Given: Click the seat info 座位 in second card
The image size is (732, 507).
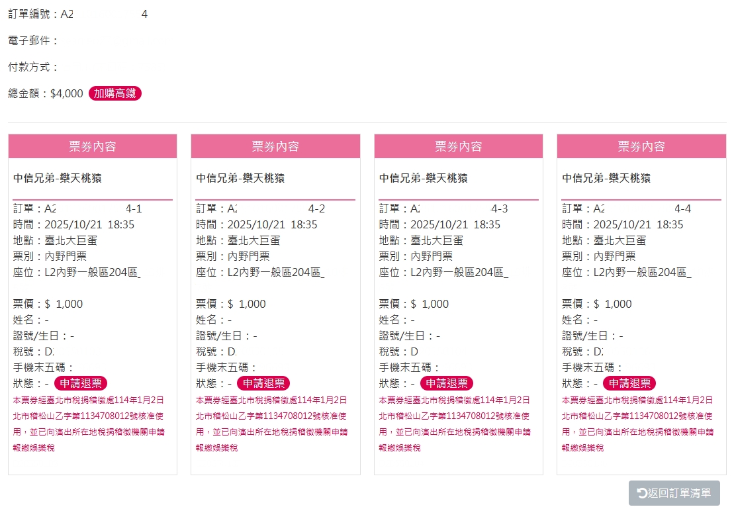Looking at the screenshot, I should tap(260, 272).
